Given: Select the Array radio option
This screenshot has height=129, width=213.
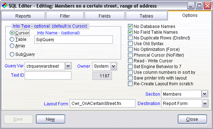Looking at the screenshot, I should (x=12, y=46).
